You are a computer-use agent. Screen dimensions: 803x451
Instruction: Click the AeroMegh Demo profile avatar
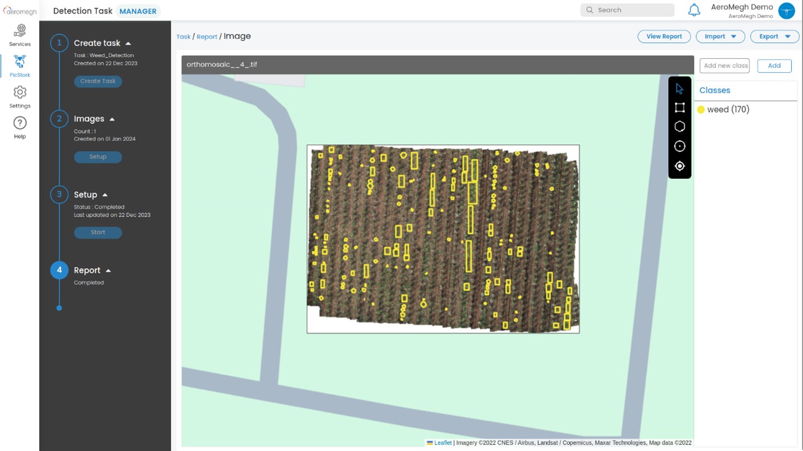click(x=786, y=11)
